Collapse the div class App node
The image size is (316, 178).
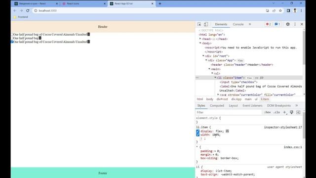click(x=206, y=60)
